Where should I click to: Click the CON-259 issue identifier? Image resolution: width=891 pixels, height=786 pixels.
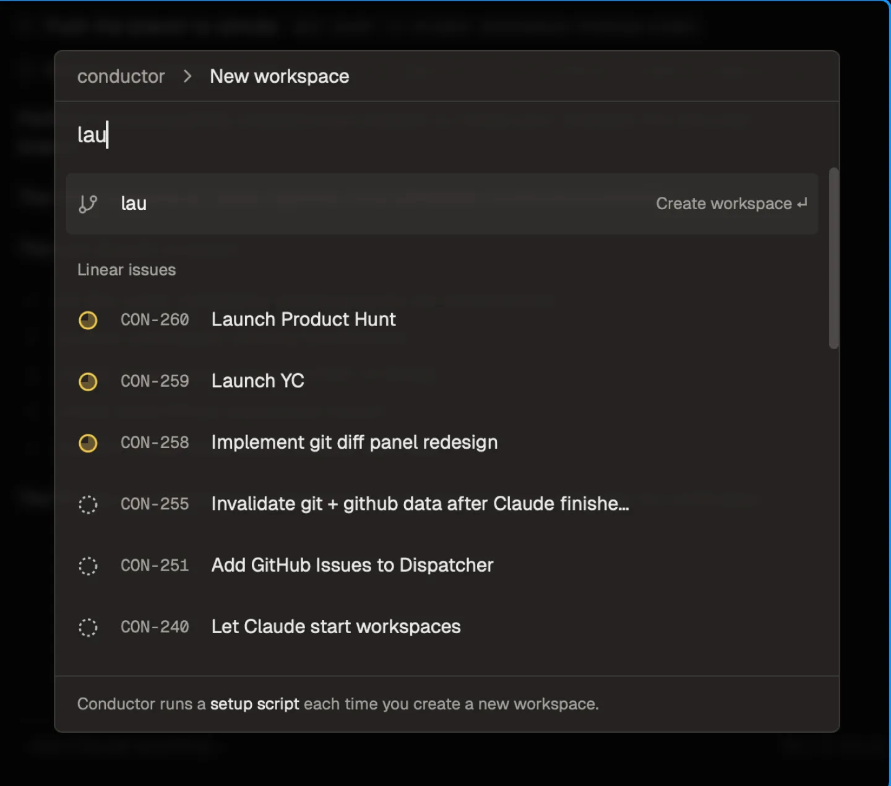pyautogui.click(x=155, y=381)
